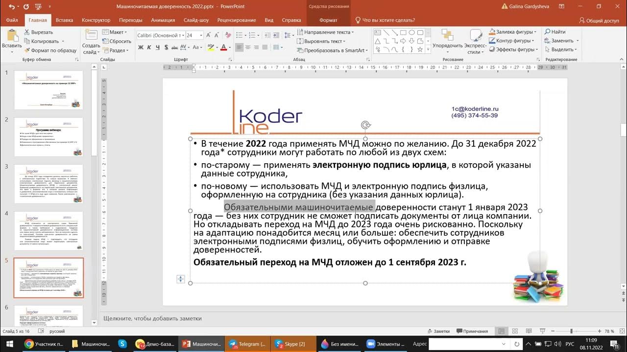
Task: Select the five-point star shape
Action: 421,49
